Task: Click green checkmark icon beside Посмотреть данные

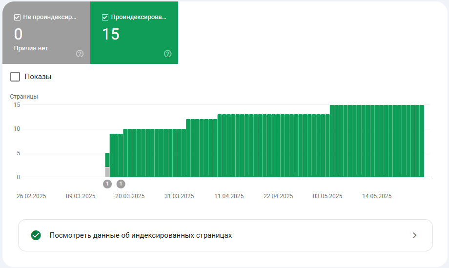Action: tap(36, 235)
